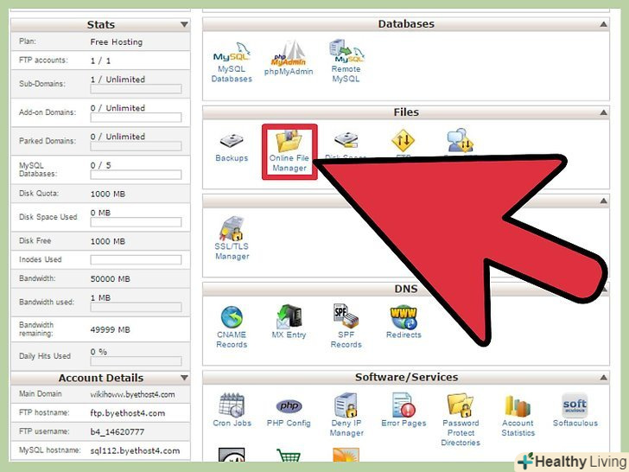
Task: Click the Disk Space Used bar
Action: tap(136, 222)
